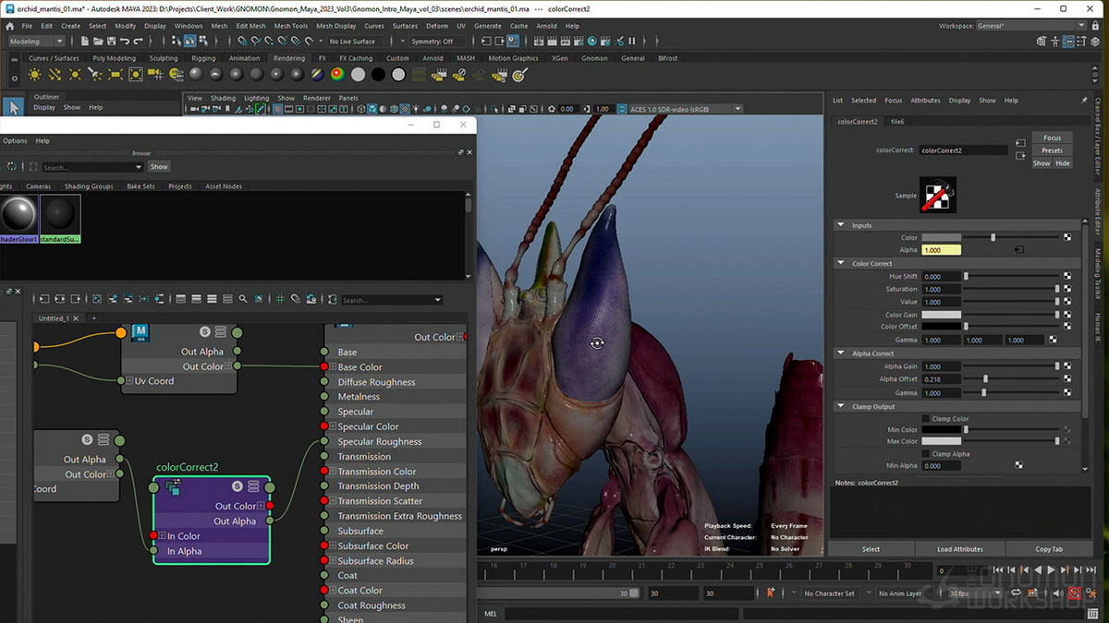Viewport: 1109px width, 623px height.
Task: Click the Gamma map checker button in Color Correct
Action: click(x=1053, y=340)
